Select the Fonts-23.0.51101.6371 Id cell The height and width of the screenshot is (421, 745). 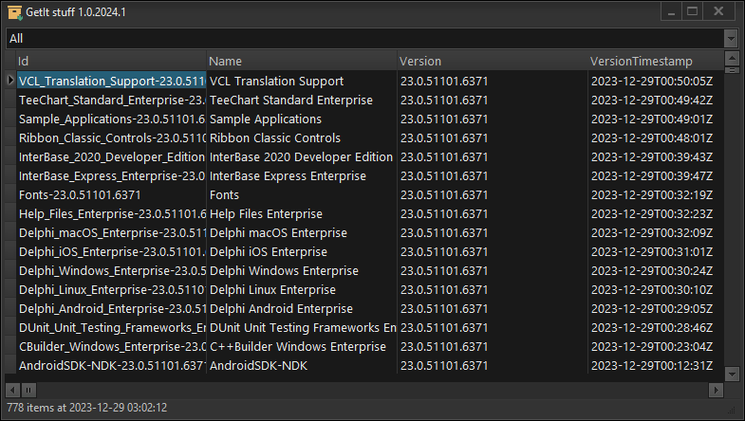(112, 194)
